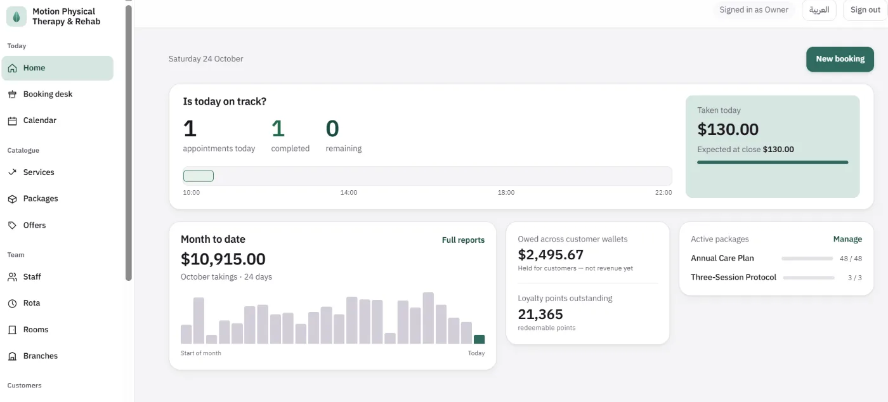The height and width of the screenshot is (402, 888).
Task: Click Manage in Active packages
Action: coord(847,240)
